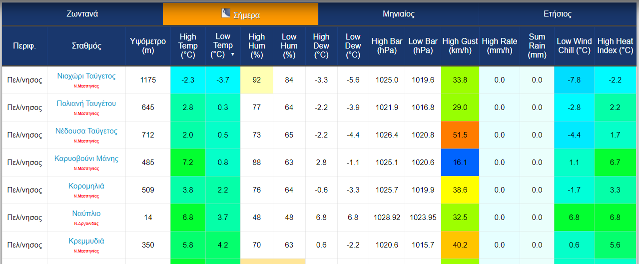
Task: Click High Hum cell 92
Action: click(x=257, y=80)
